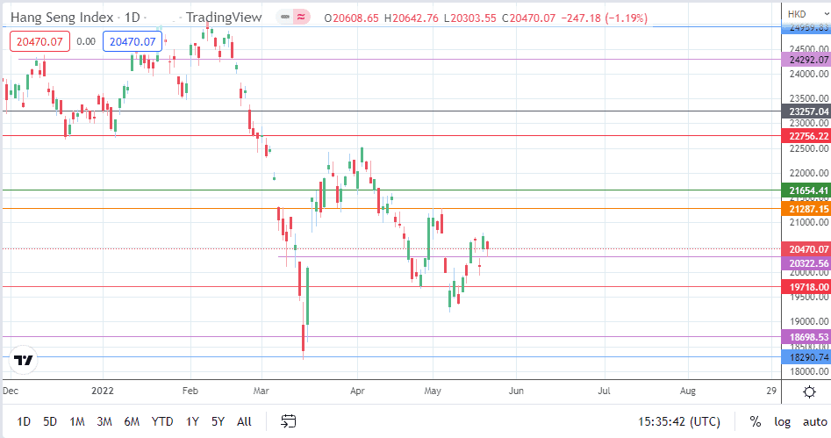Click the 20470.07 current price label on axis
The image size is (831, 438).
806,249
